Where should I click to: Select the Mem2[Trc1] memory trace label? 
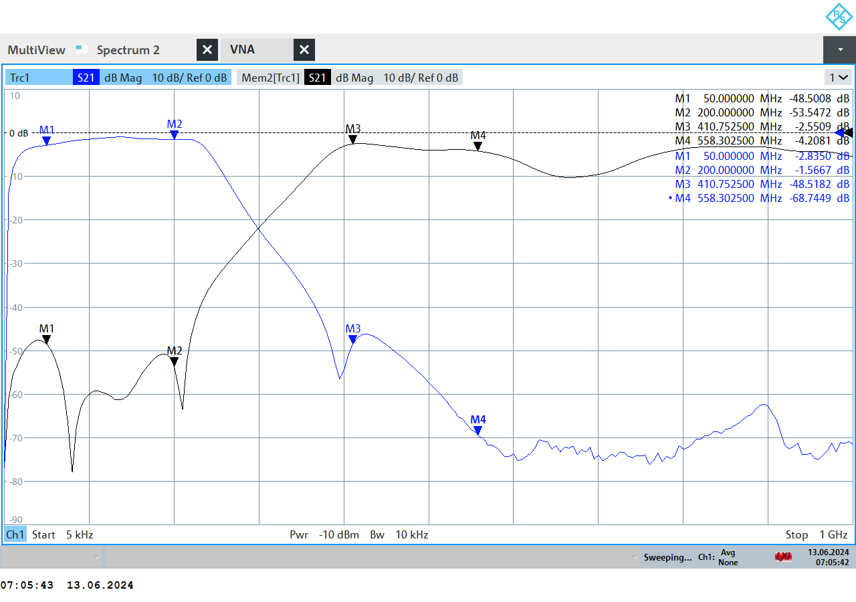click(270, 78)
